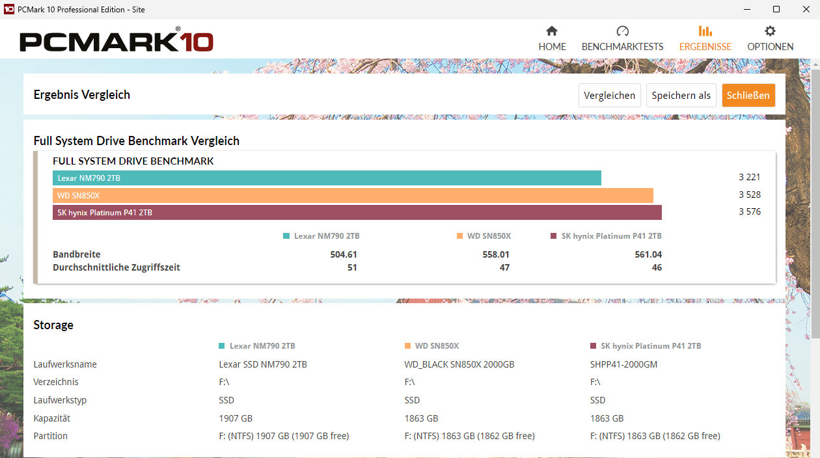Maximize the PCMark 10 window
Image resolution: width=820 pixels, height=458 pixels.
click(x=776, y=9)
